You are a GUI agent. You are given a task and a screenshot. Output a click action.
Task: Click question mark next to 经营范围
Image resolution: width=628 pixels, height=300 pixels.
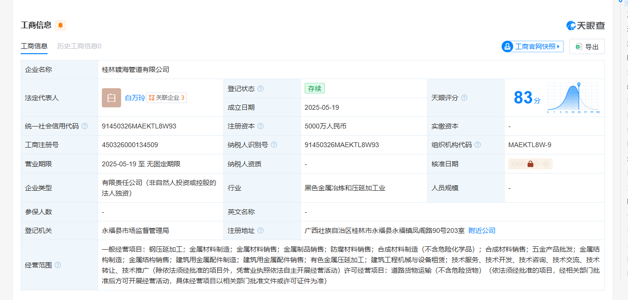58,265
